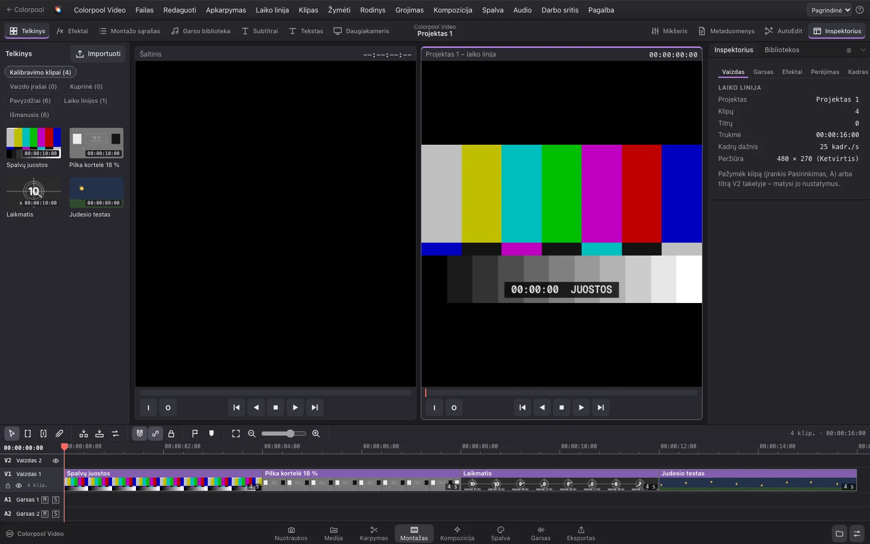Activate the blade pencil tool in timeline toolbar
870x544 pixels.
tap(59, 434)
